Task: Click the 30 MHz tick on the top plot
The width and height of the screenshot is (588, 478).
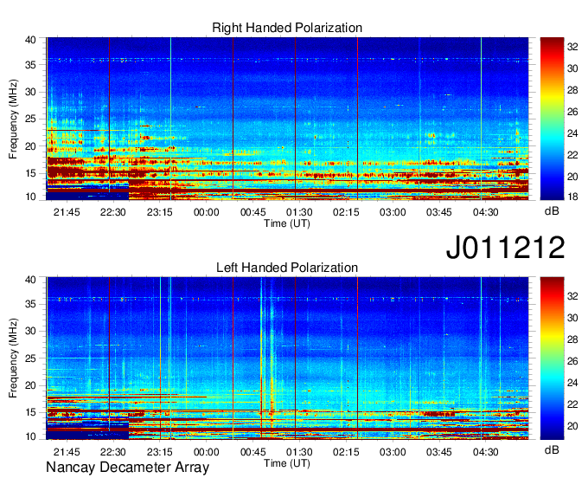Action: [30, 92]
